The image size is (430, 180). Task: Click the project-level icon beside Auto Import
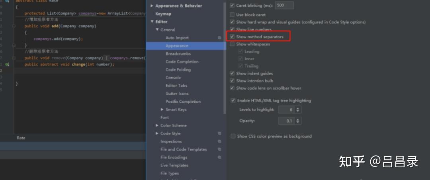click(219, 38)
